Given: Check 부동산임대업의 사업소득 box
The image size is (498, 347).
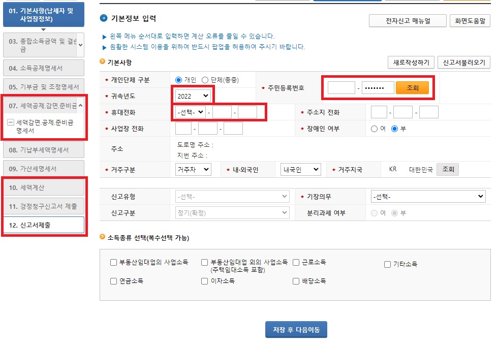Looking at the screenshot, I should [113, 263].
